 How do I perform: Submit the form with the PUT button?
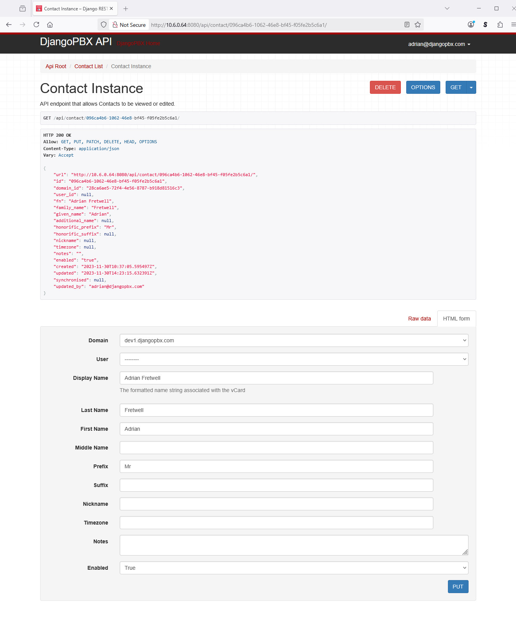click(x=458, y=587)
